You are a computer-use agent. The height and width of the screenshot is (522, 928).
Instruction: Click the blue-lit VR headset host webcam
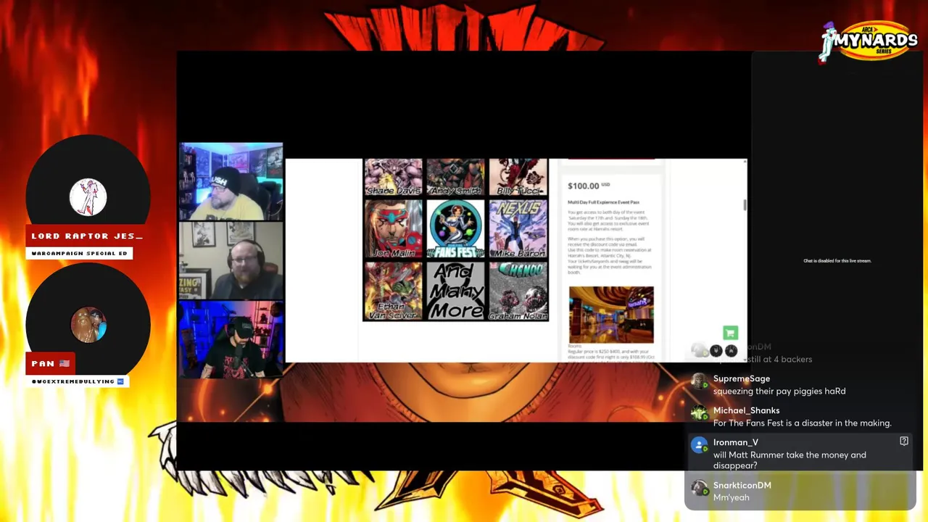click(x=231, y=339)
